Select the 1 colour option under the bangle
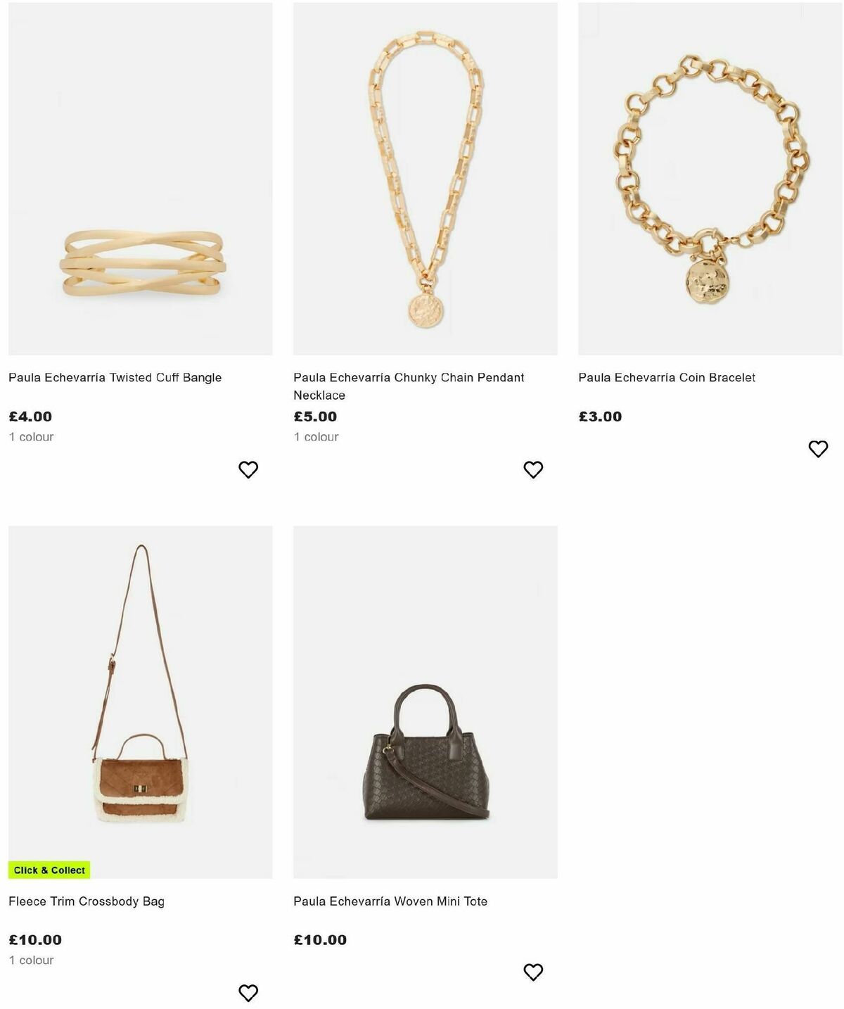Viewport: 844px width, 1009px height. coord(31,436)
